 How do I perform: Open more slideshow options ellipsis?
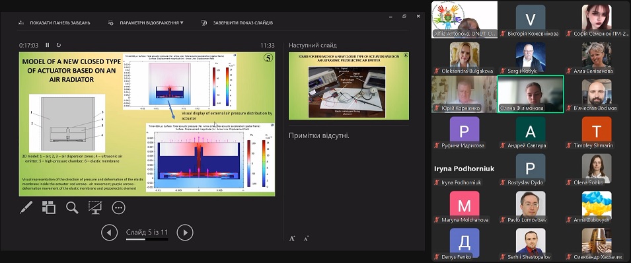point(118,207)
